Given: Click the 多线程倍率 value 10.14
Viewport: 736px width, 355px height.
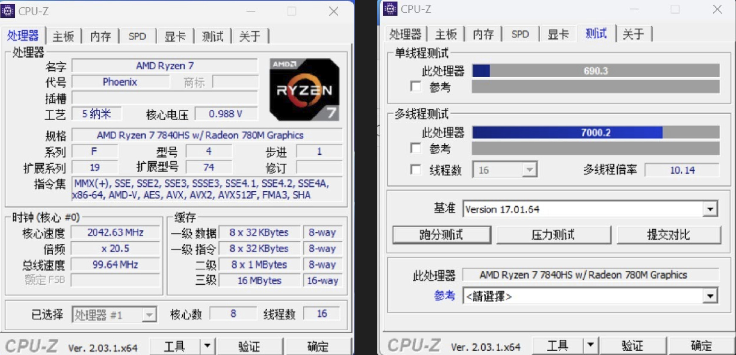Looking at the screenshot, I should tap(682, 170).
